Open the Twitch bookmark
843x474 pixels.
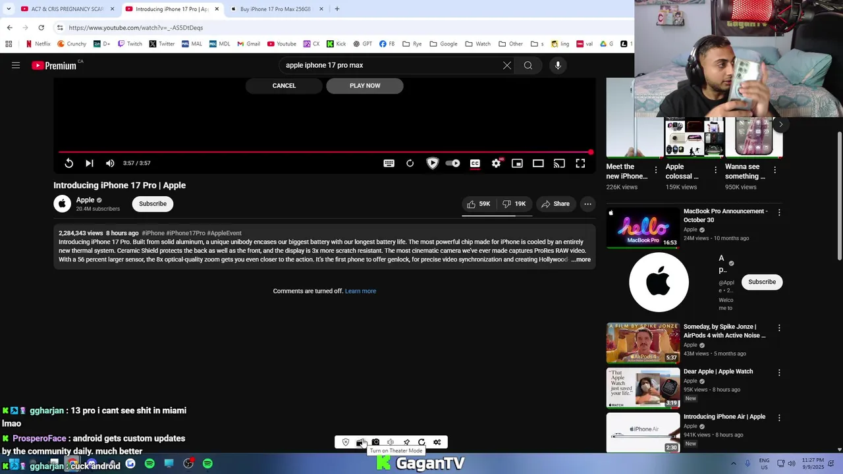point(130,44)
